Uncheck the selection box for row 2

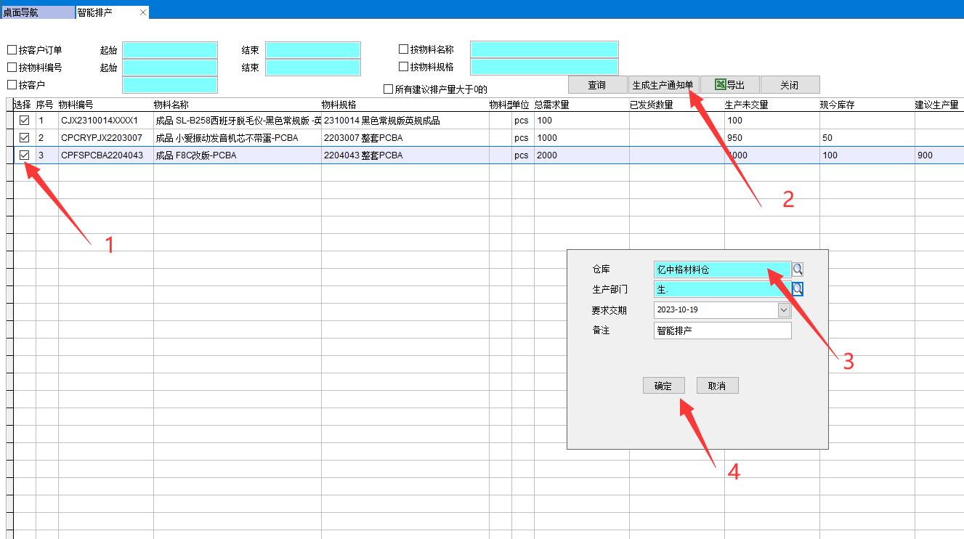24,138
